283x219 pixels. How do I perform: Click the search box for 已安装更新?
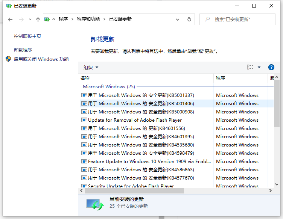(x=237, y=19)
